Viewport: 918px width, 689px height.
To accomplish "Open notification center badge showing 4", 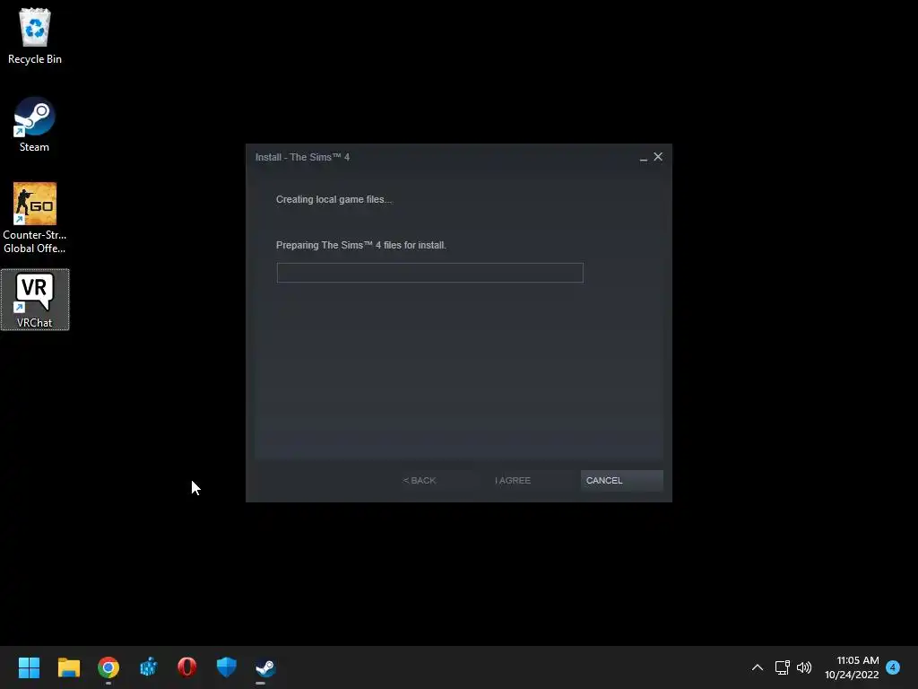I will (x=893, y=667).
